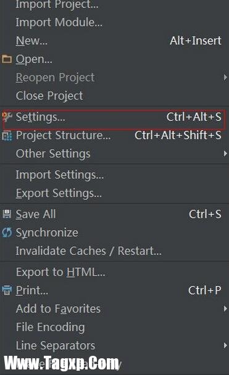Expand the Line Separators submenu arrow

coord(225,345)
